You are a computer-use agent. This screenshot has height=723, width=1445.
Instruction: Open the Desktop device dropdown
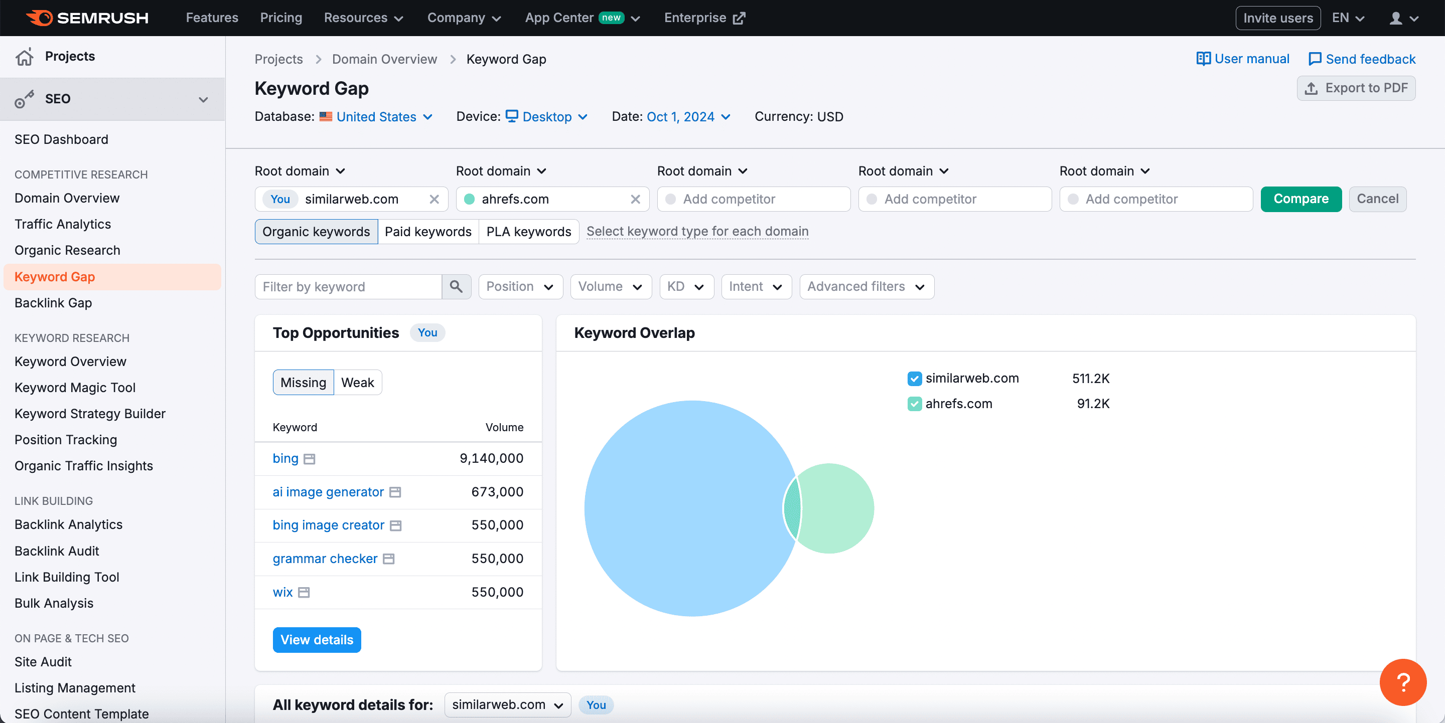click(547, 117)
